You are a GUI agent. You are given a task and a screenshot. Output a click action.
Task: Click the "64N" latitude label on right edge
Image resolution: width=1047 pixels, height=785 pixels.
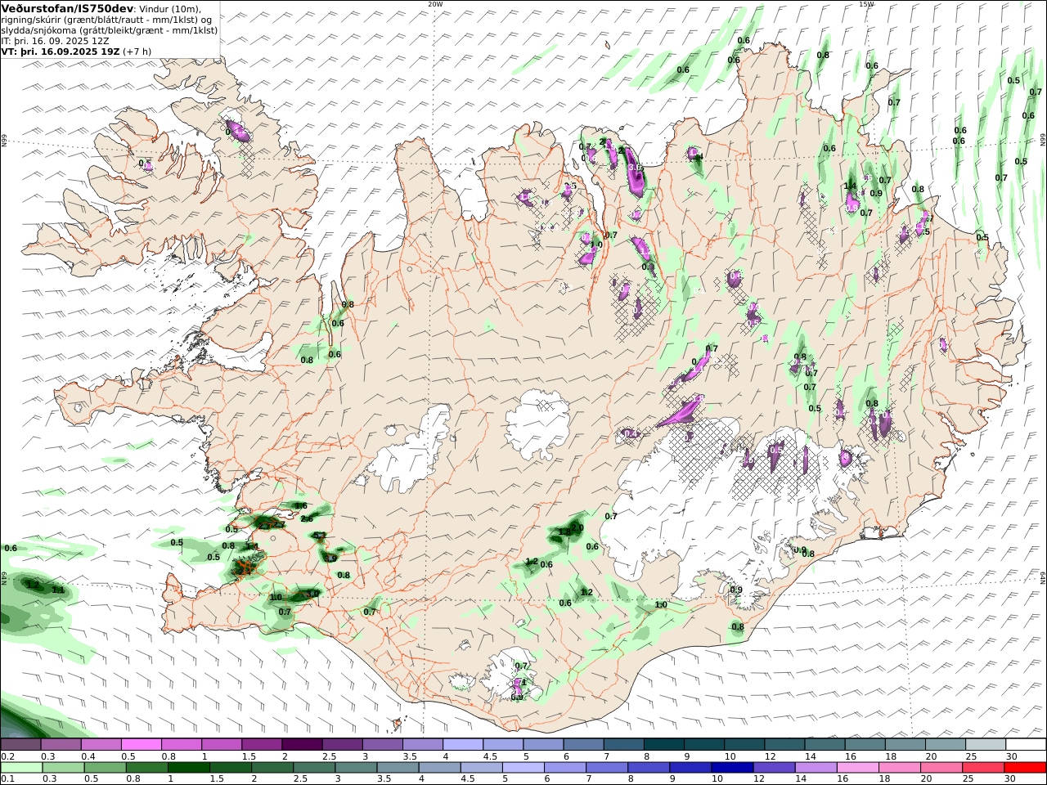click(x=1043, y=577)
